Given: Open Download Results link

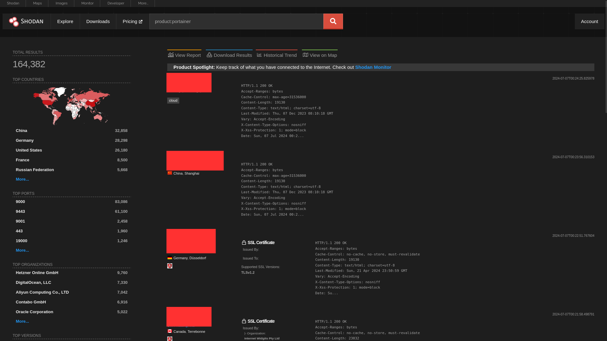Looking at the screenshot, I should (229, 55).
